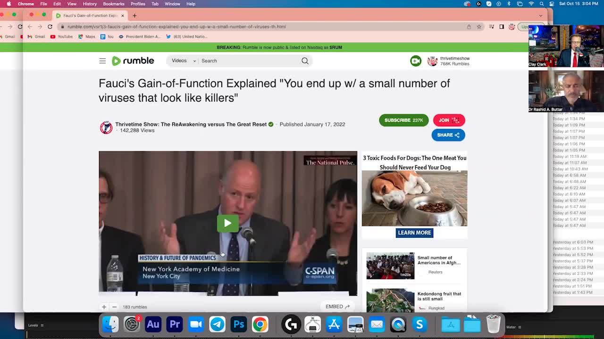Open Adobe Audition from dock
The width and height of the screenshot is (604, 339).
[153, 324]
